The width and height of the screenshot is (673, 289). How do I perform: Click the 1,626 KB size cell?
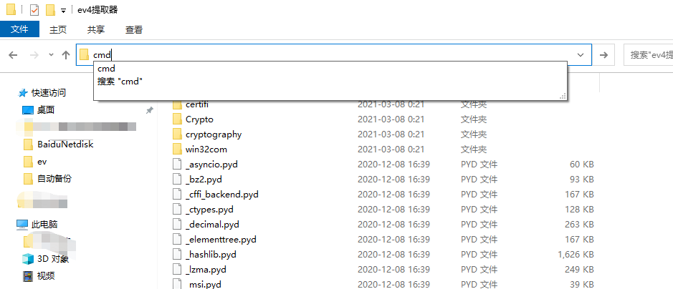[576, 255]
